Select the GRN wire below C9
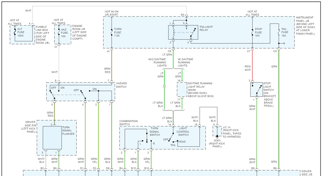Screen dimensions: 322x176 point(279,109)
